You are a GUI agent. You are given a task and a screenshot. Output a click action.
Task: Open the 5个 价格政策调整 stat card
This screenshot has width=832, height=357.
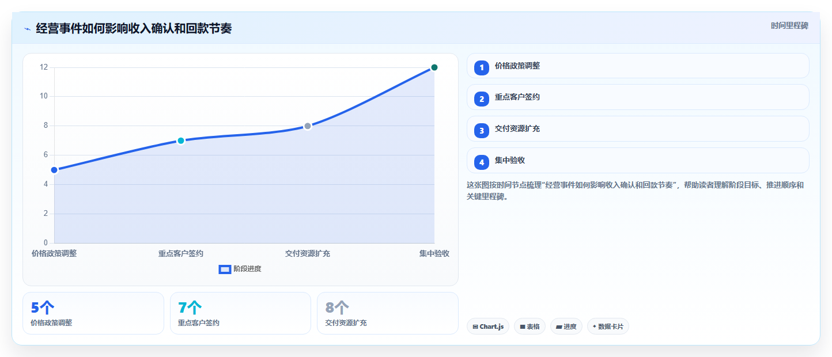pos(93,313)
